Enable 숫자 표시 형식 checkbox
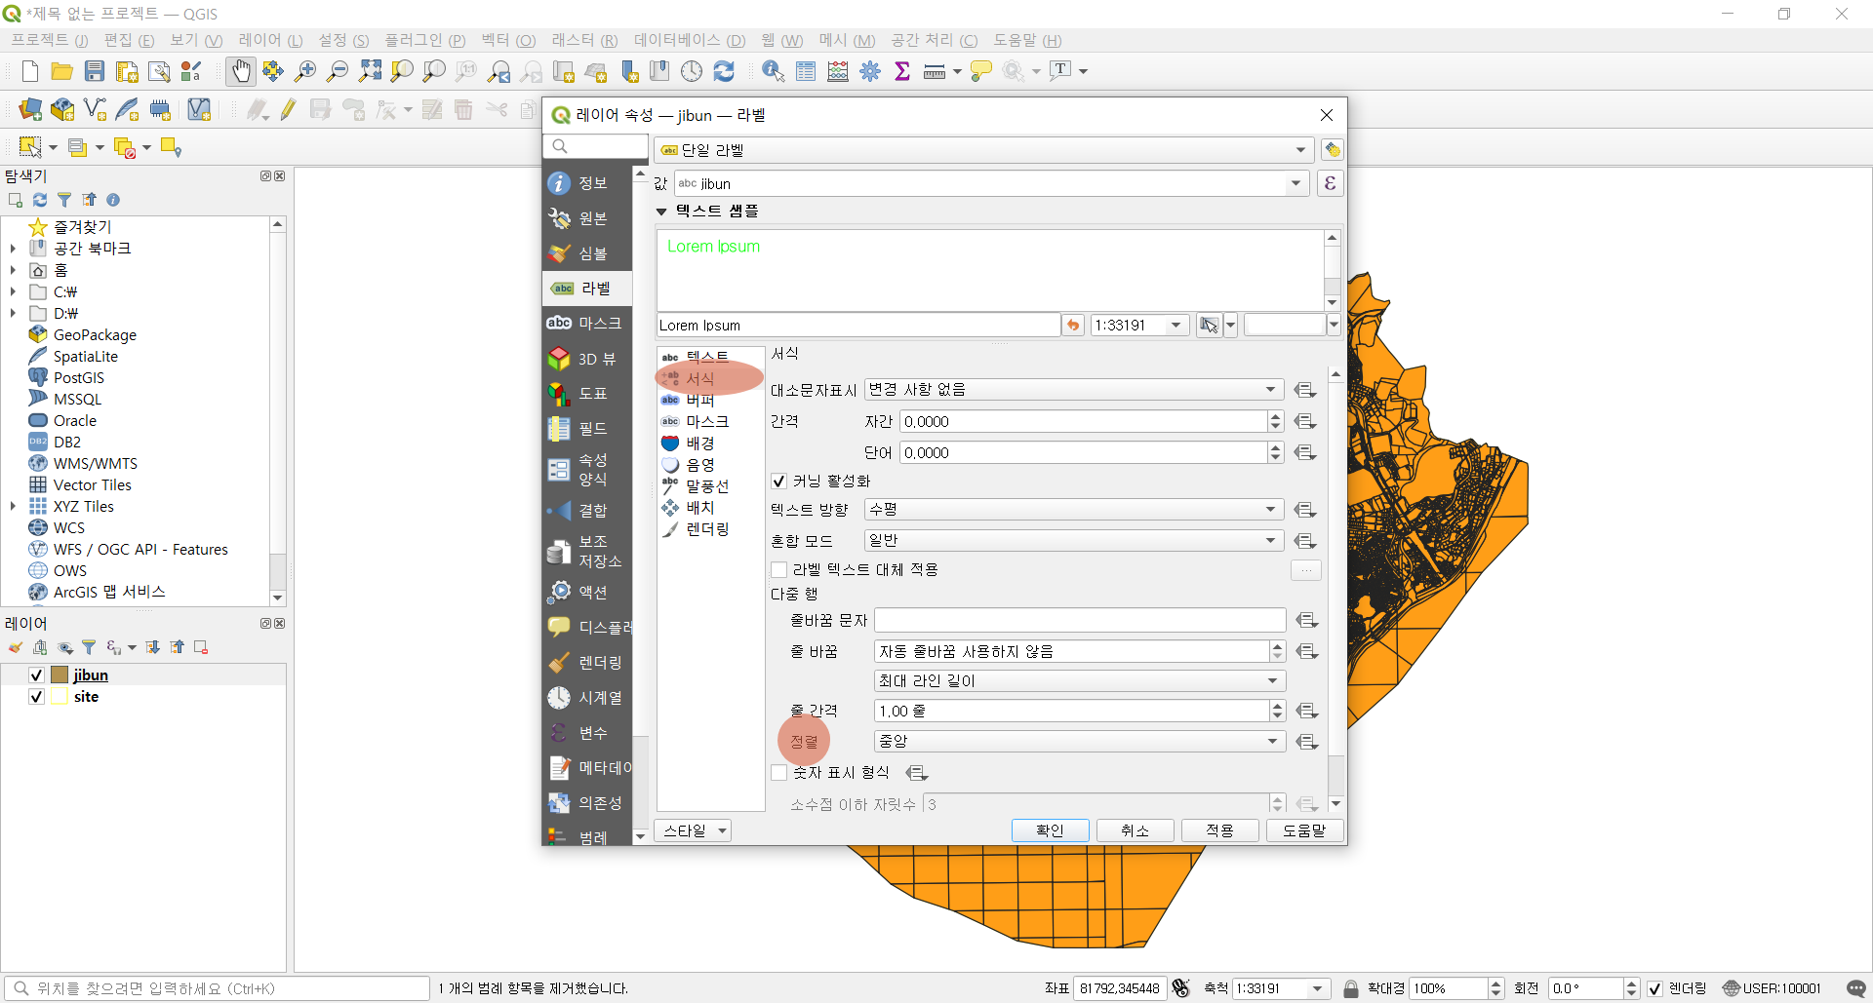This screenshot has height=1003, width=1873. (x=778, y=773)
